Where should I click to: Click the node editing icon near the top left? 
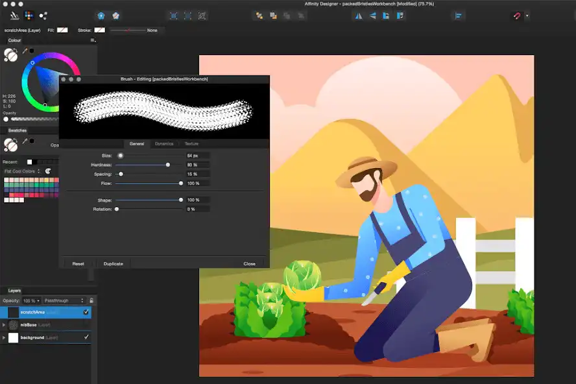pyautogui.click(x=43, y=15)
